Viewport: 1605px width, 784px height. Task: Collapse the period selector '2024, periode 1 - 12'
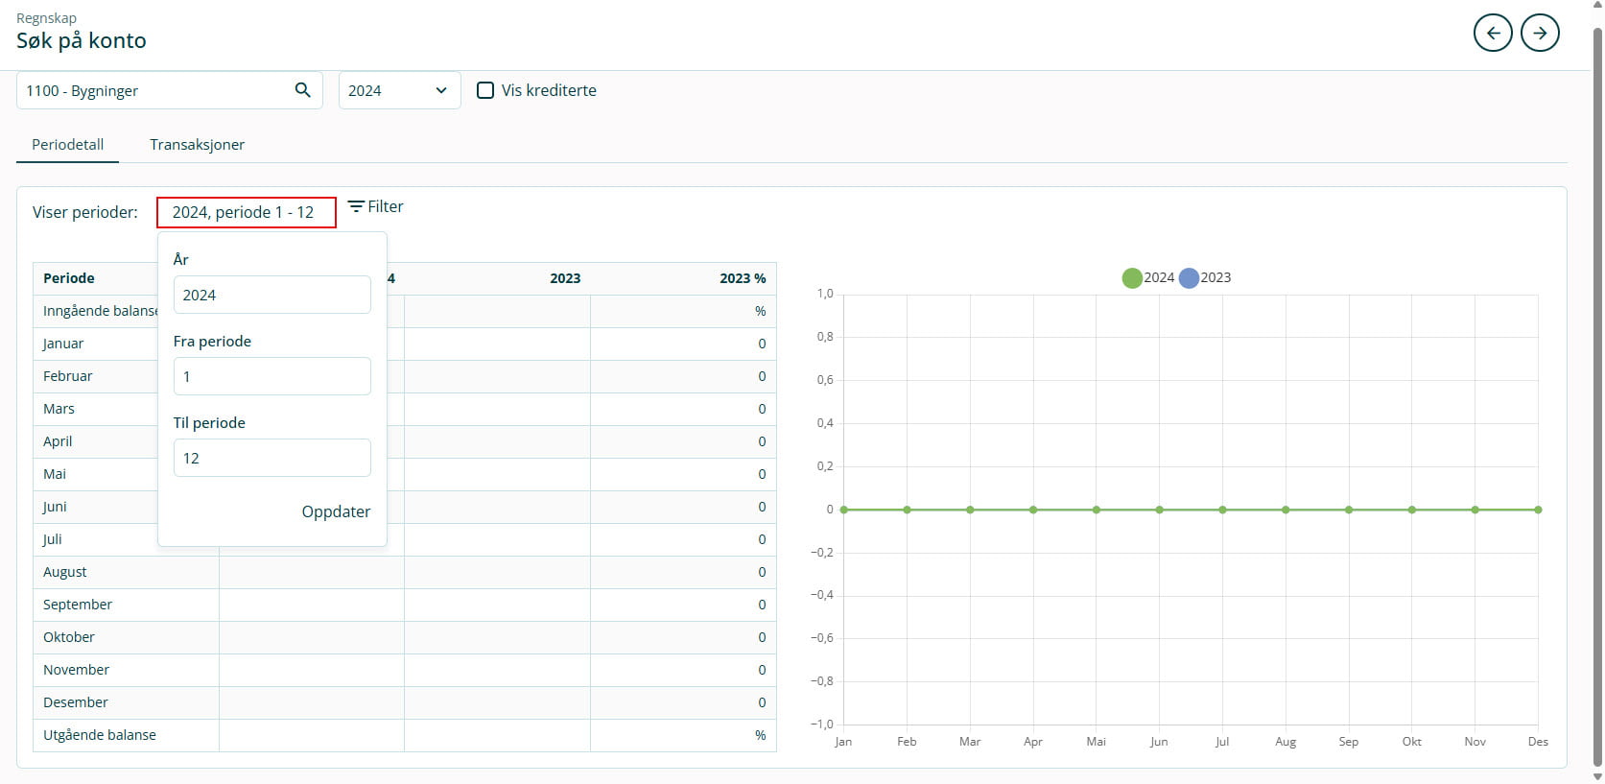pos(246,212)
